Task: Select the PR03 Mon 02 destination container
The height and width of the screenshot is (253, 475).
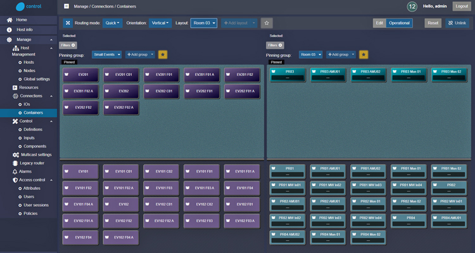Action: (x=449, y=75)
